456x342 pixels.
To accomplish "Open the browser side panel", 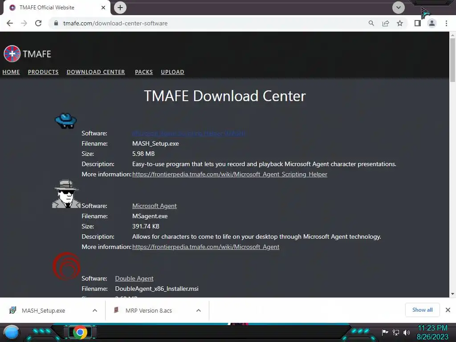I will click(418, 23).
